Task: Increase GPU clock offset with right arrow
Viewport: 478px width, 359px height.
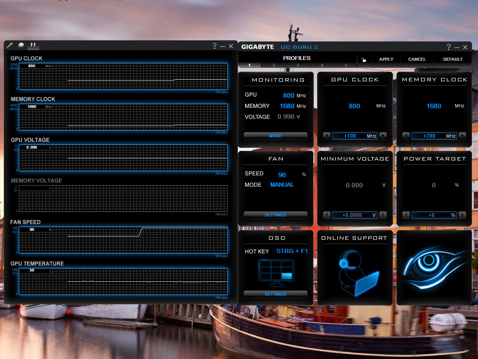Action: coord(383,136)
